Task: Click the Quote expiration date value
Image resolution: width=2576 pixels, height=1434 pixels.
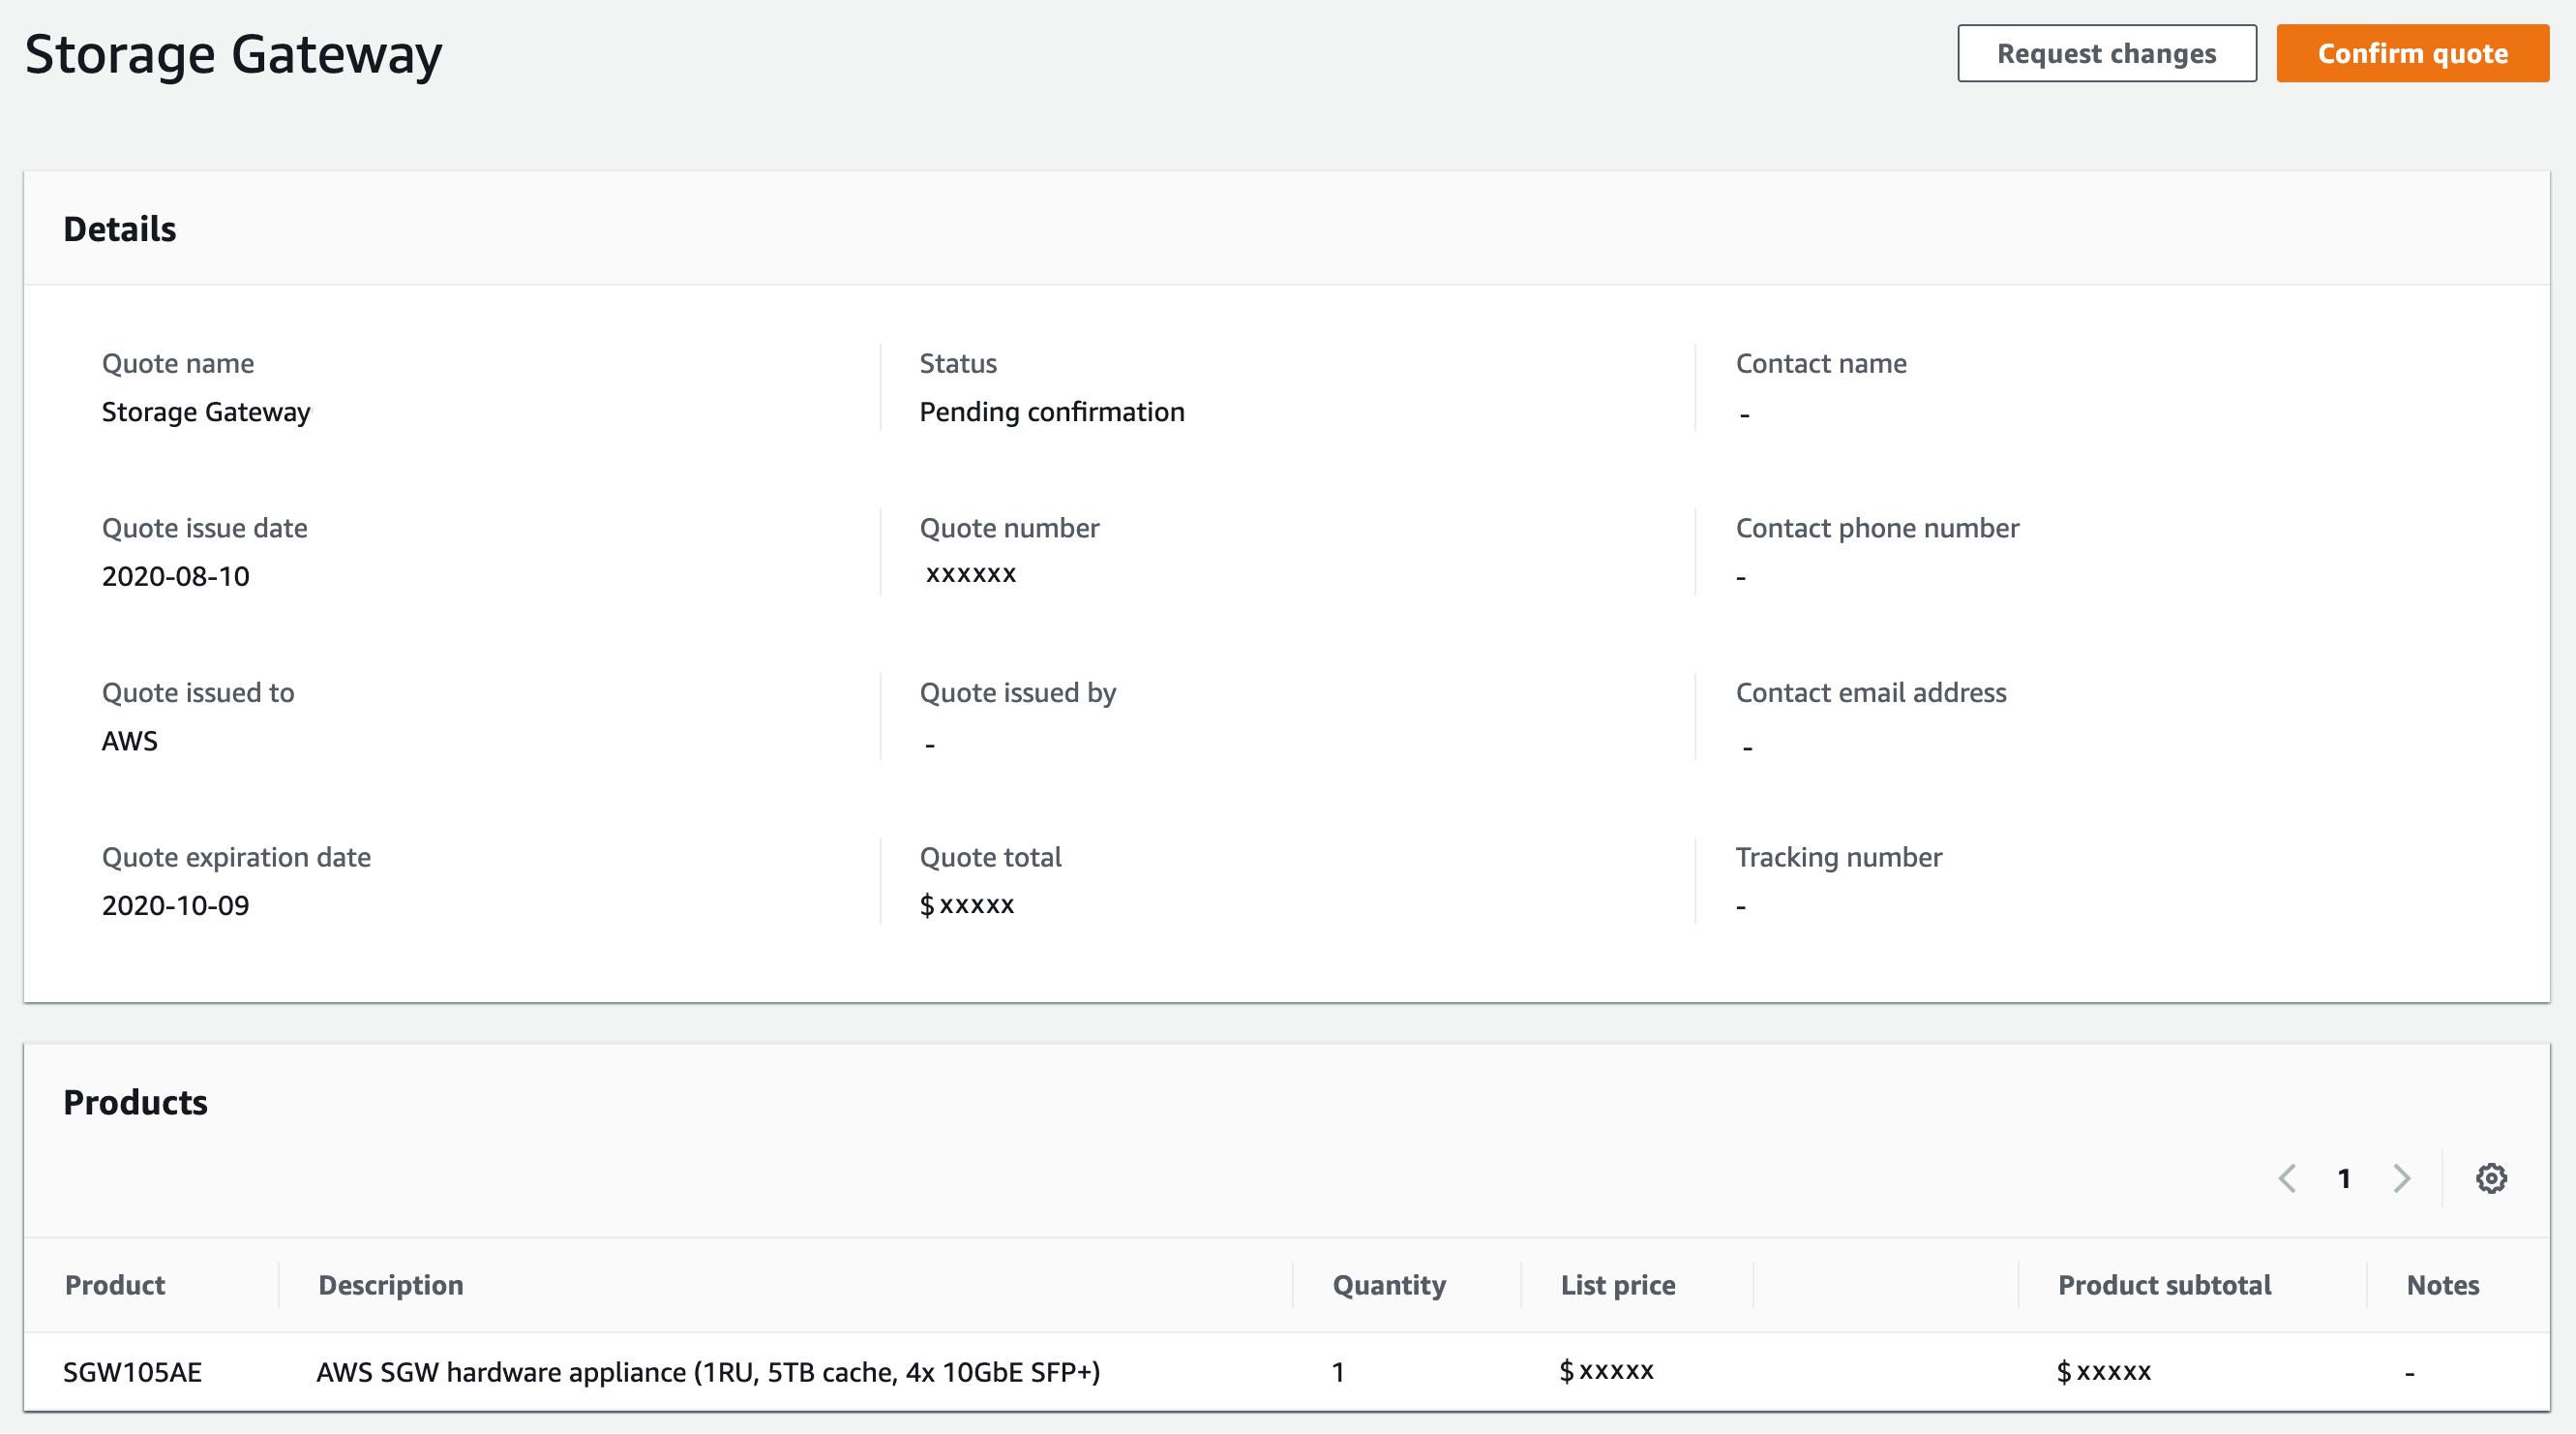Action: (176, 904)
